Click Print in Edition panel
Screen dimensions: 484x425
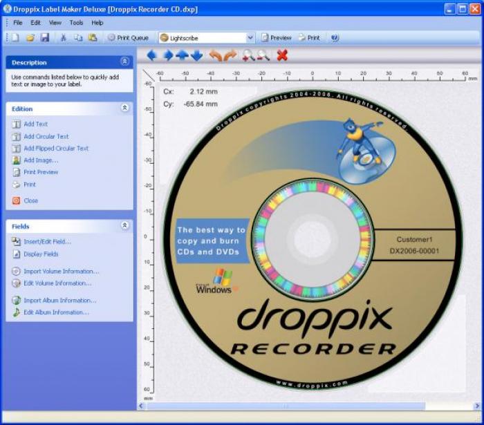(x=30, y=185)
